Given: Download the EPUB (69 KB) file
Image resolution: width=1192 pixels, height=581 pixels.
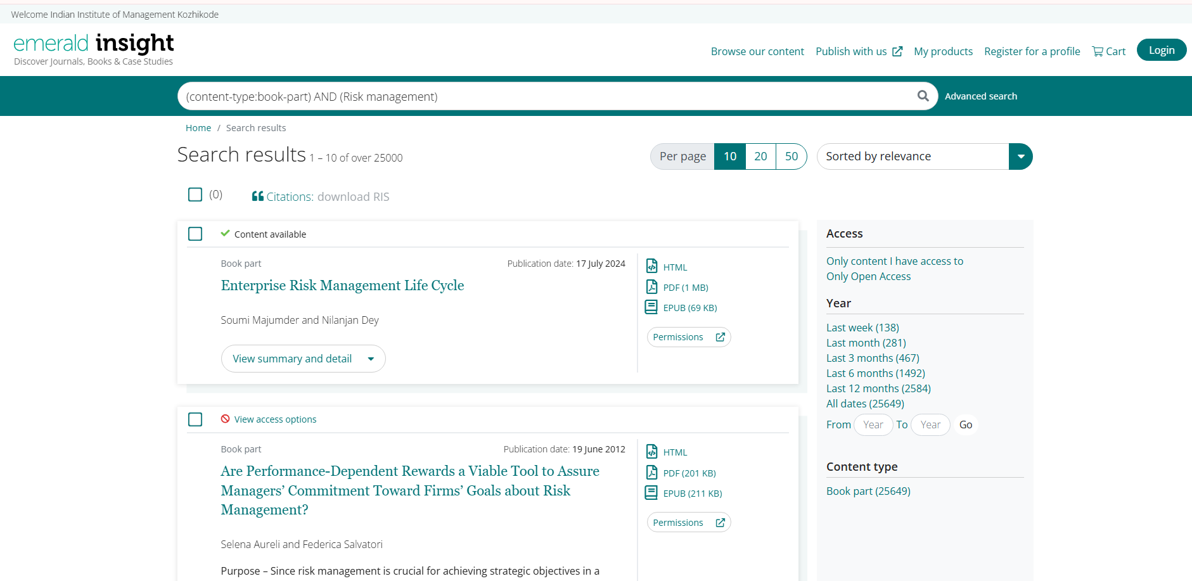Looking at the screenshot, I should click(689, 308).
